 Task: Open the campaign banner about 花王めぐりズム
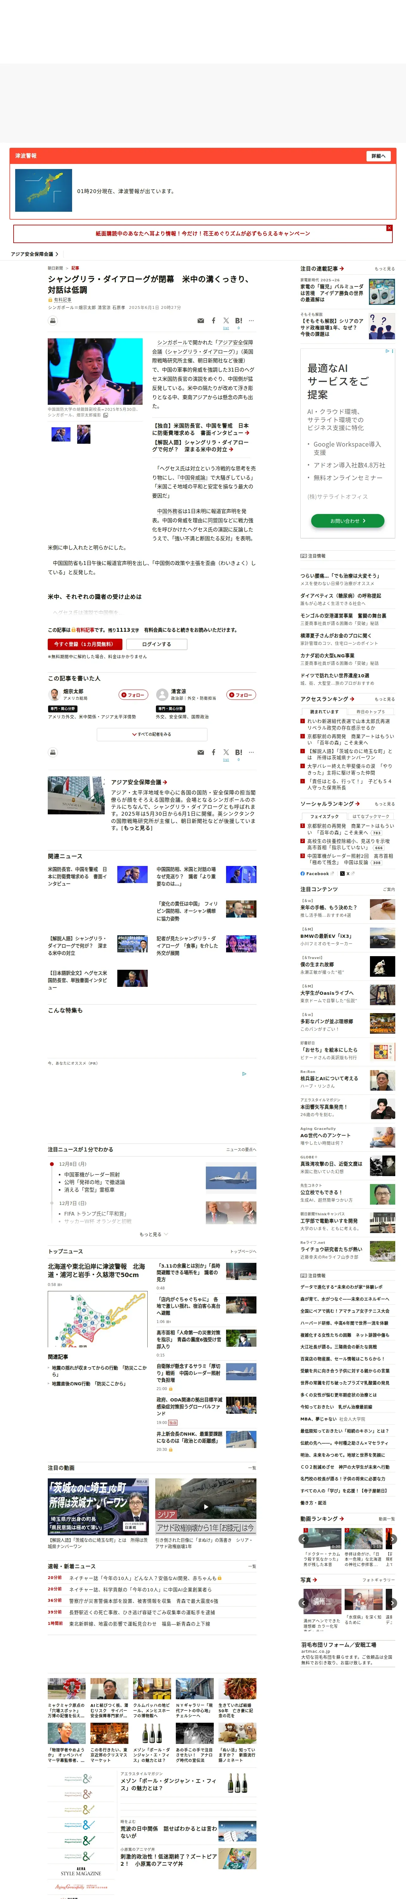pos(203,234)
